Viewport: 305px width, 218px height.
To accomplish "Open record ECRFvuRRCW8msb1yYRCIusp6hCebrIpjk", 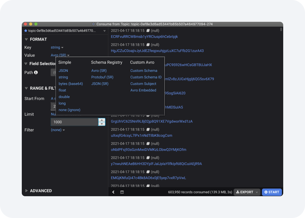I will [144, 37].
